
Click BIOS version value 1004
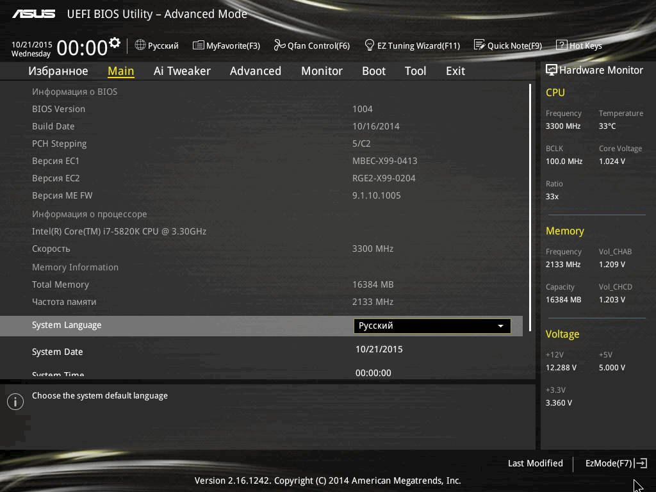[363, 109]
